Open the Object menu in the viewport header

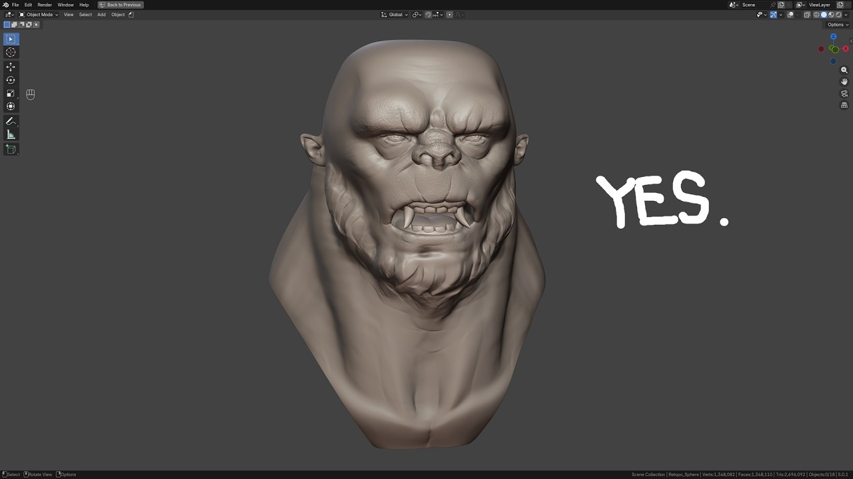pos(118,15)
